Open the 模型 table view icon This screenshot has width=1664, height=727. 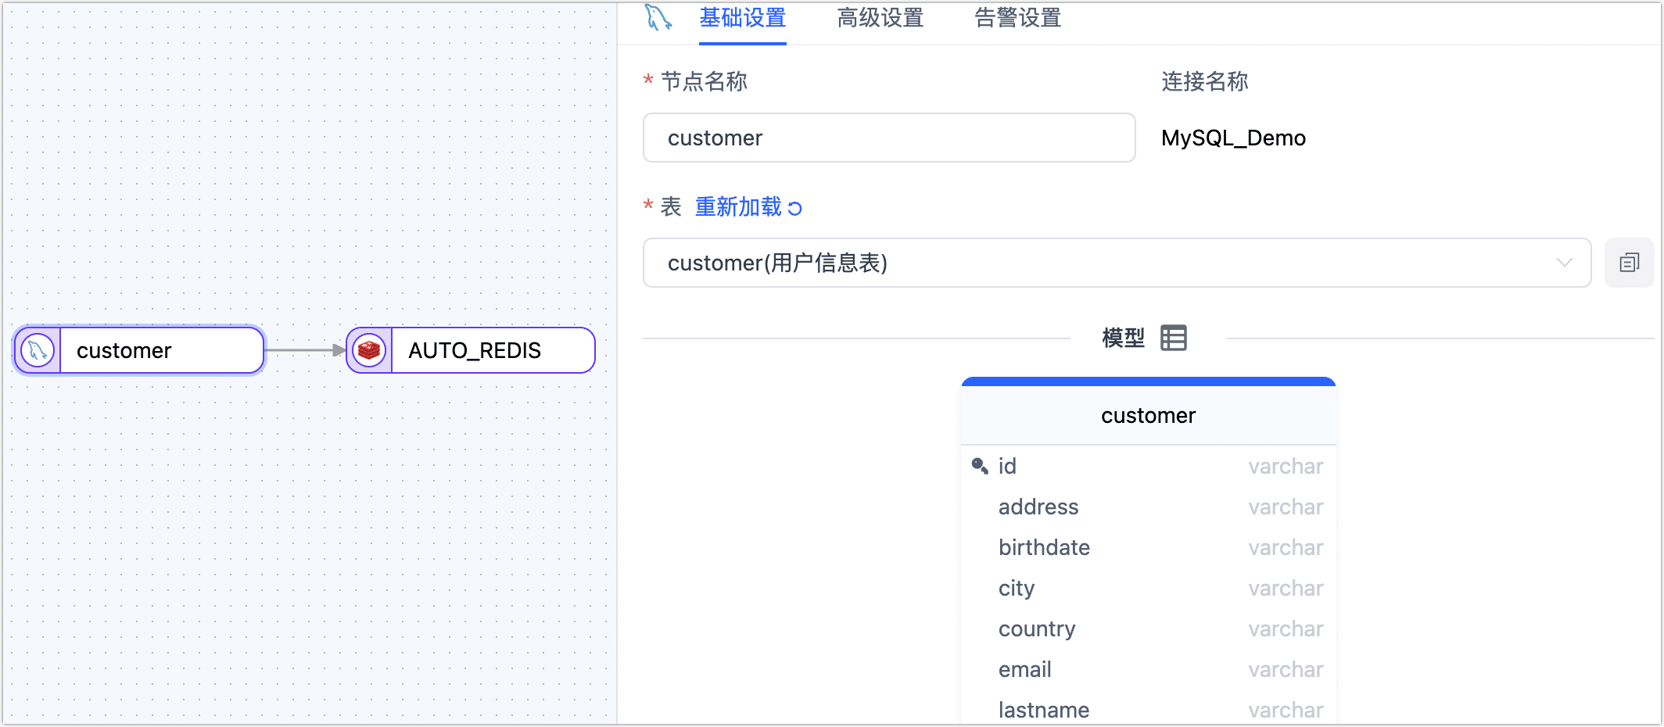(1174, 337)
